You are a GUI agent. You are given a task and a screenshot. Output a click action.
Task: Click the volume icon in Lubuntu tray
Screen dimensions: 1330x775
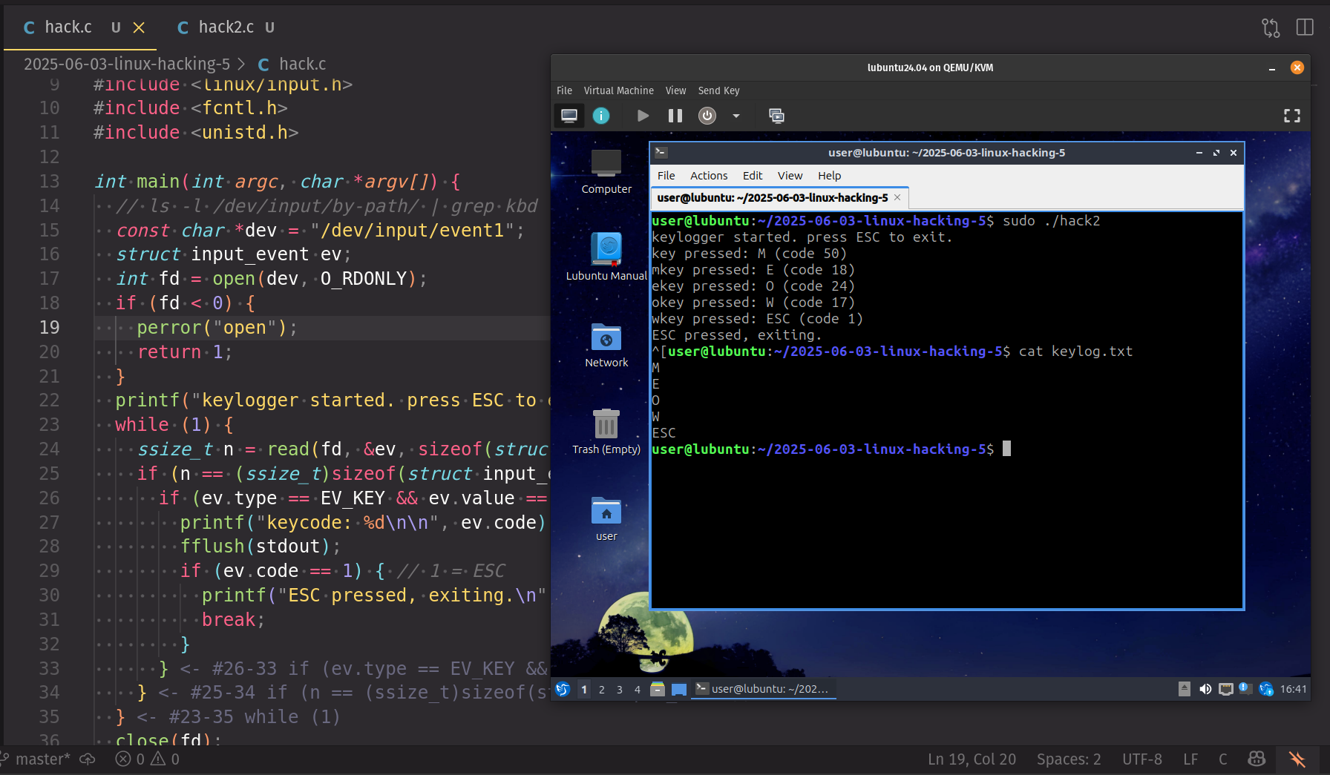[1205, 689]
